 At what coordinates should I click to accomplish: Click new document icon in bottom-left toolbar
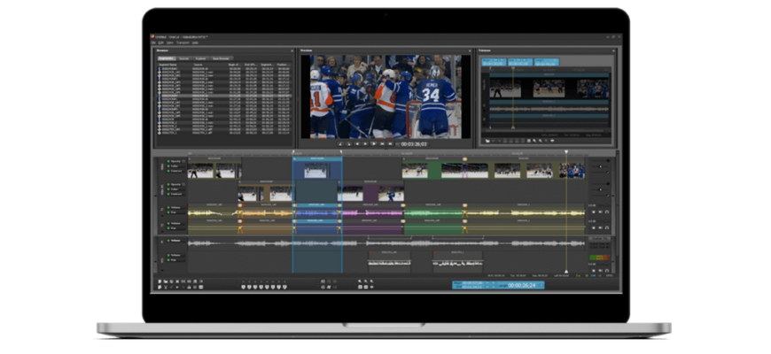pos(160,281)
